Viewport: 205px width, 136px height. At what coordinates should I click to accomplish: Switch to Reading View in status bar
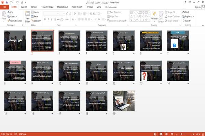pos(166,134)
